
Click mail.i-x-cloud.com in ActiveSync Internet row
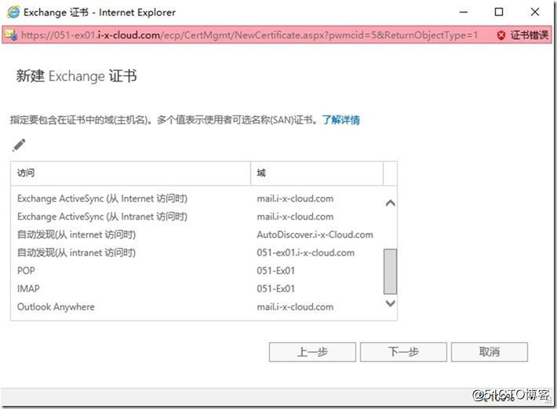[295, 199]
